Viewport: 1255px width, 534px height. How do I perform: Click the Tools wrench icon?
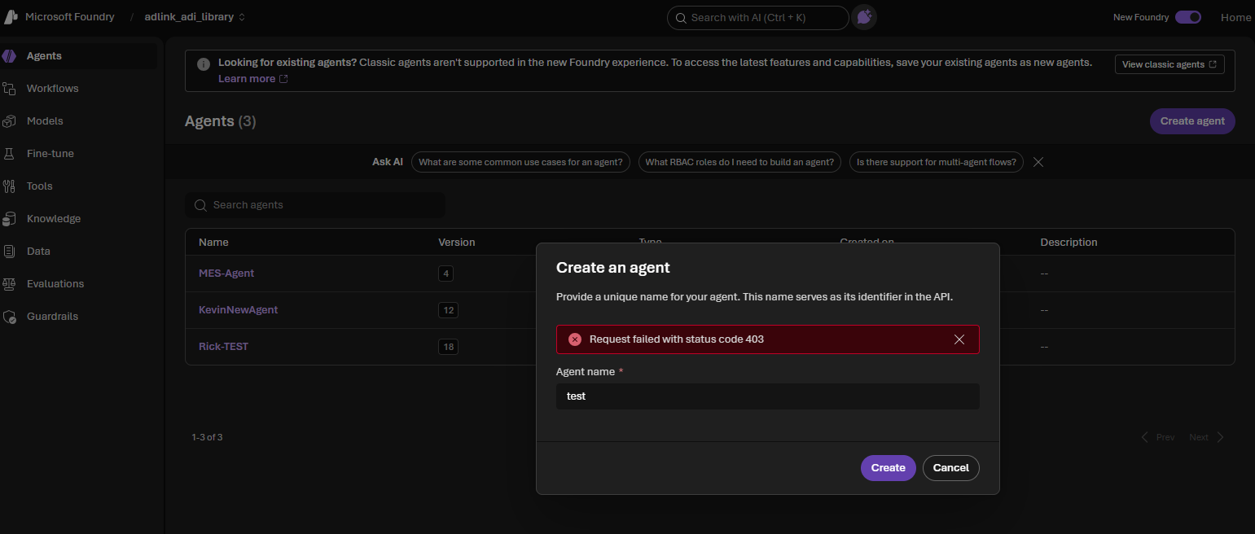tap(10, 186)
